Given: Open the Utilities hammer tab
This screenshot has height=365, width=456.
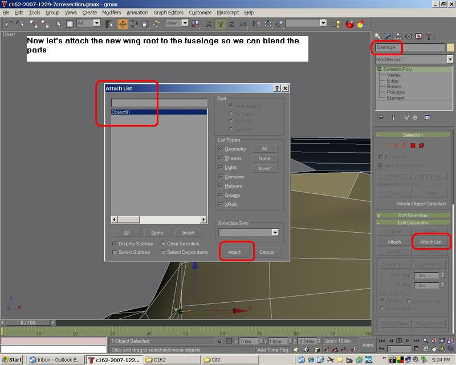Looking at the screenshot, I should [x=429, y=36].
